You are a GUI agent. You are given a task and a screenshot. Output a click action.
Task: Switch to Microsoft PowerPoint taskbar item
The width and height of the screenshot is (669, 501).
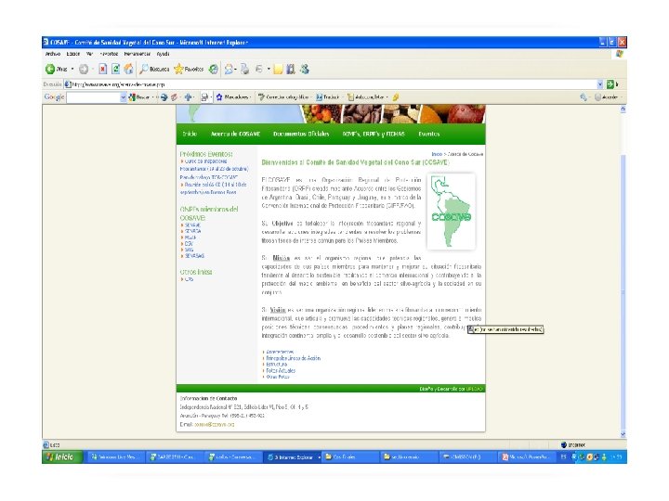coord(526,457)
